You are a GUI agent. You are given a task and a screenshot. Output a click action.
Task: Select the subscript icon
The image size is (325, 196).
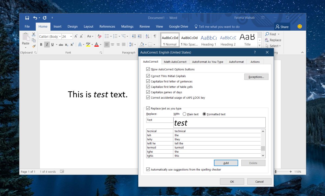tap(67, 44)
